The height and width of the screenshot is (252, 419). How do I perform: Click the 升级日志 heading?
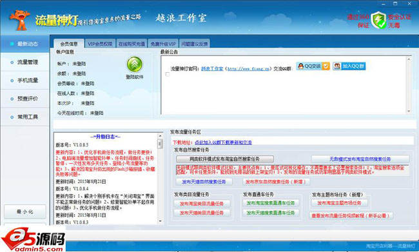click(x=106, y=137)
